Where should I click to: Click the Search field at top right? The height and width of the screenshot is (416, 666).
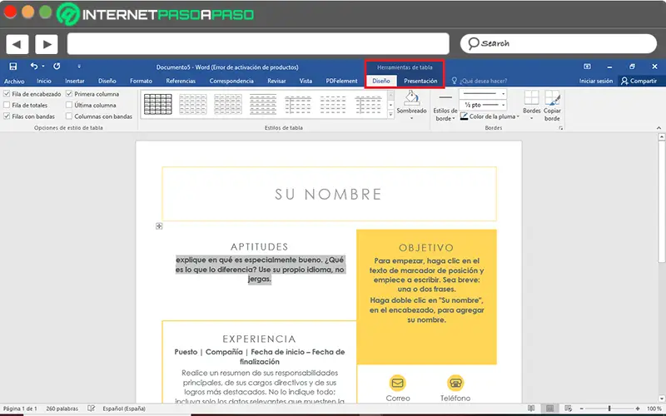click(x=558, y=43)
